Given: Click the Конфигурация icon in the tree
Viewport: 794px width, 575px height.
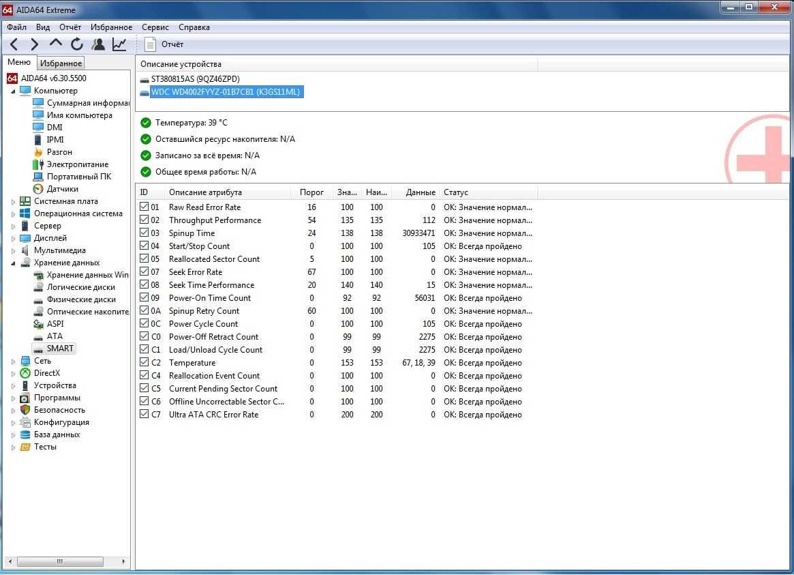Looking at the screenshot, I should 25,422.
